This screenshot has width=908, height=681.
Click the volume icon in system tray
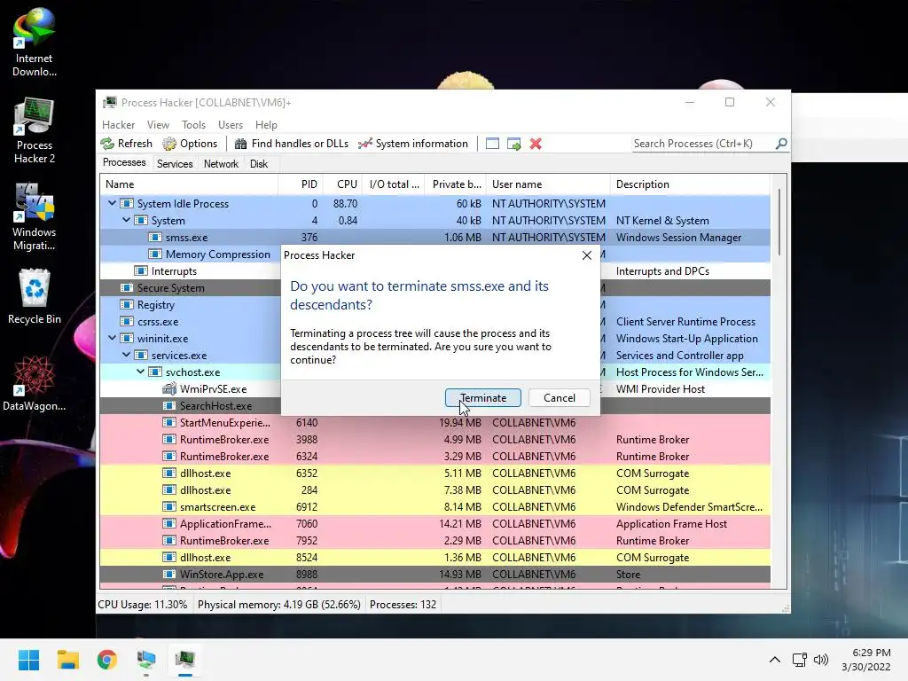tap(821, 660)
